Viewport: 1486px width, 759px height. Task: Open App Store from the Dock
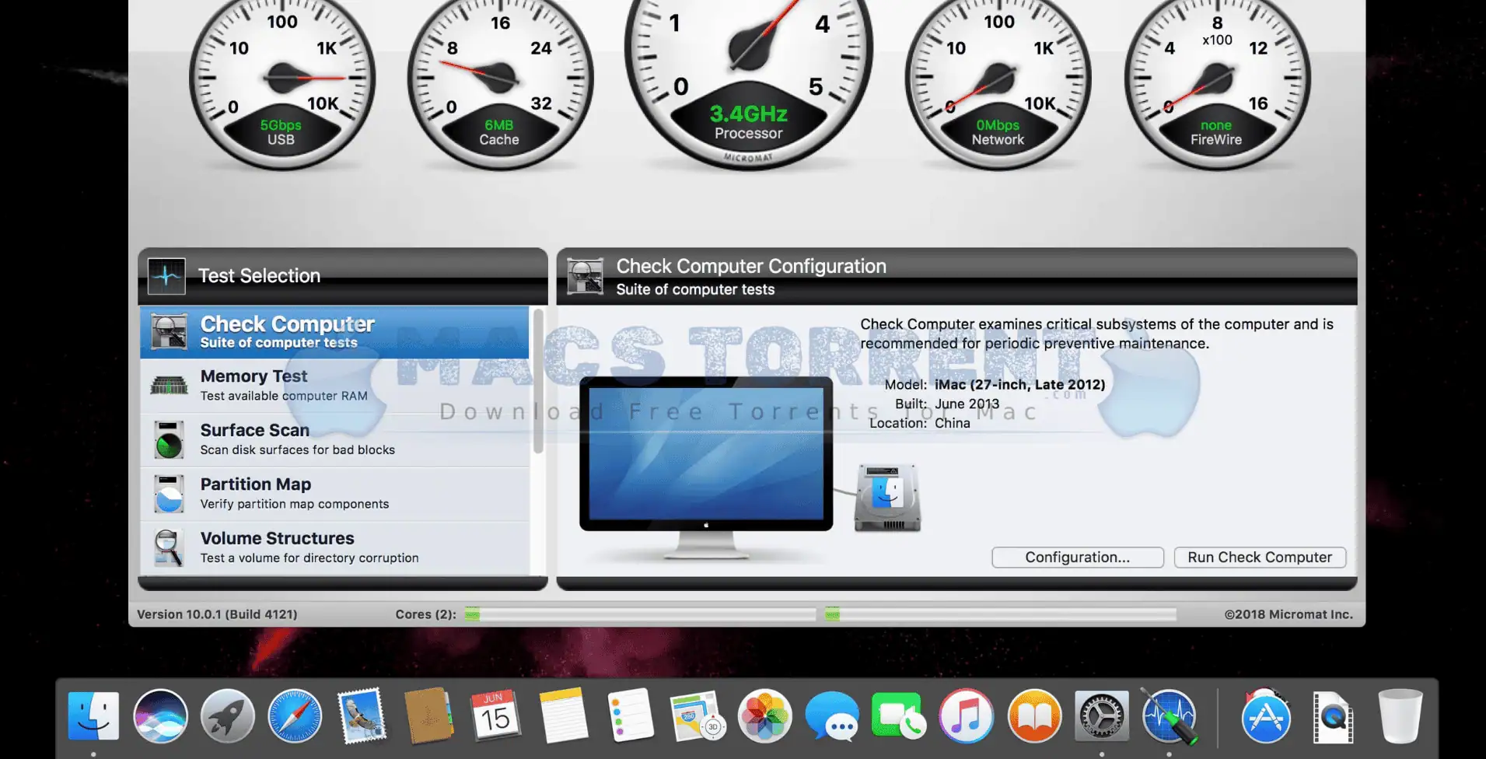point(1266,715)
